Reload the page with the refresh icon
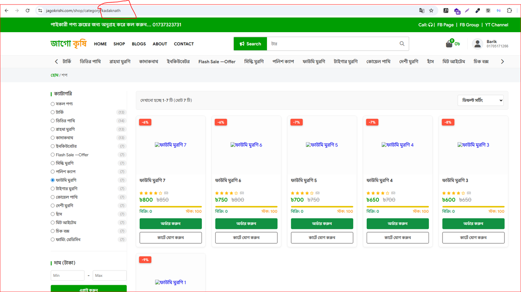 click(x=28, y=11)
